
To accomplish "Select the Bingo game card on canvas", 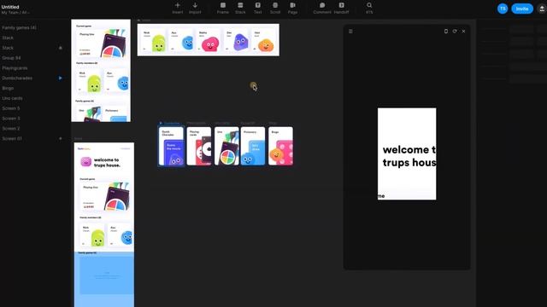I will click(x=281, y=146).
